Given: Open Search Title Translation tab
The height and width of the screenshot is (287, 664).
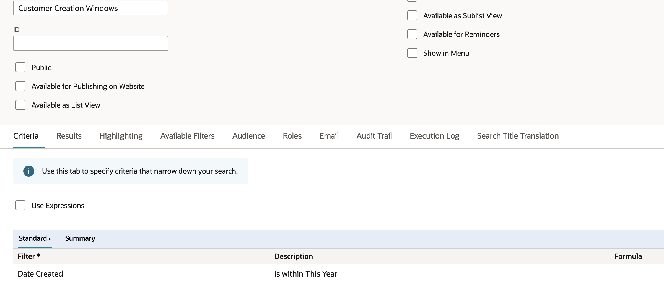Looking at the screenshot, I should click(518, 136).
